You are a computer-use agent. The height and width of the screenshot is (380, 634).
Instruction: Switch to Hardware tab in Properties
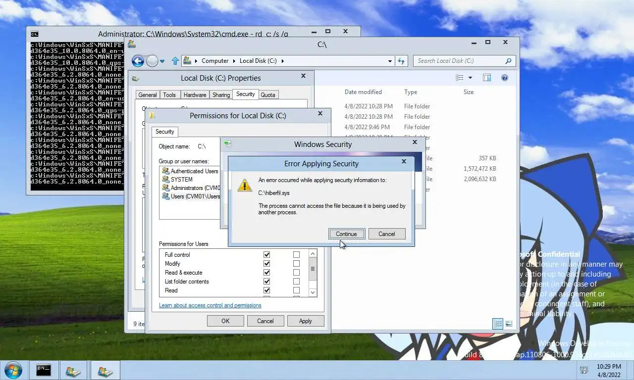pos(195,95)
